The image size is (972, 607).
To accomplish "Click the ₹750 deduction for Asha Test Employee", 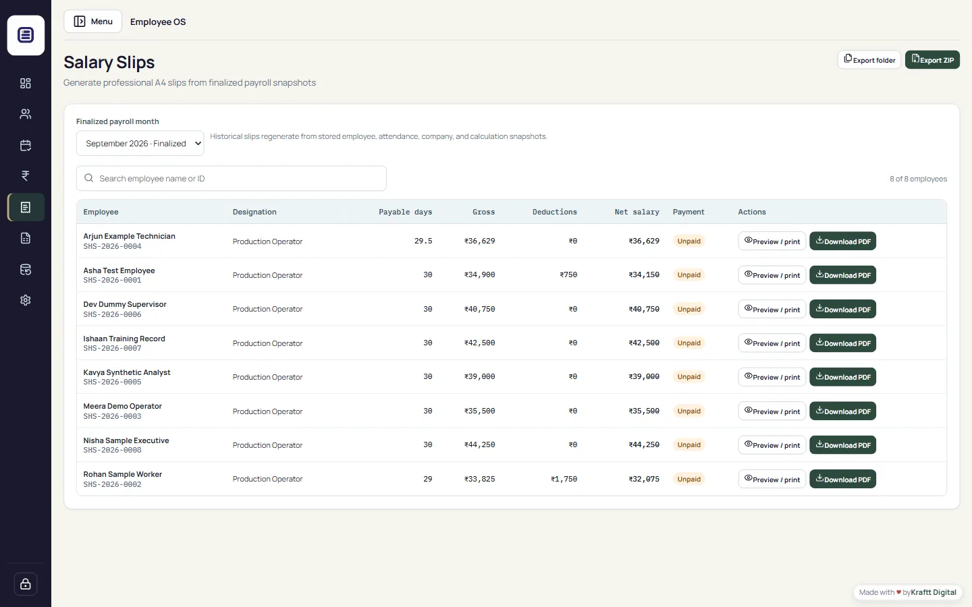I will (x=568, y=274).
